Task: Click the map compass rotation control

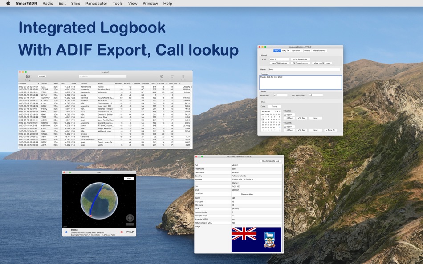Action: pos(130,218)
